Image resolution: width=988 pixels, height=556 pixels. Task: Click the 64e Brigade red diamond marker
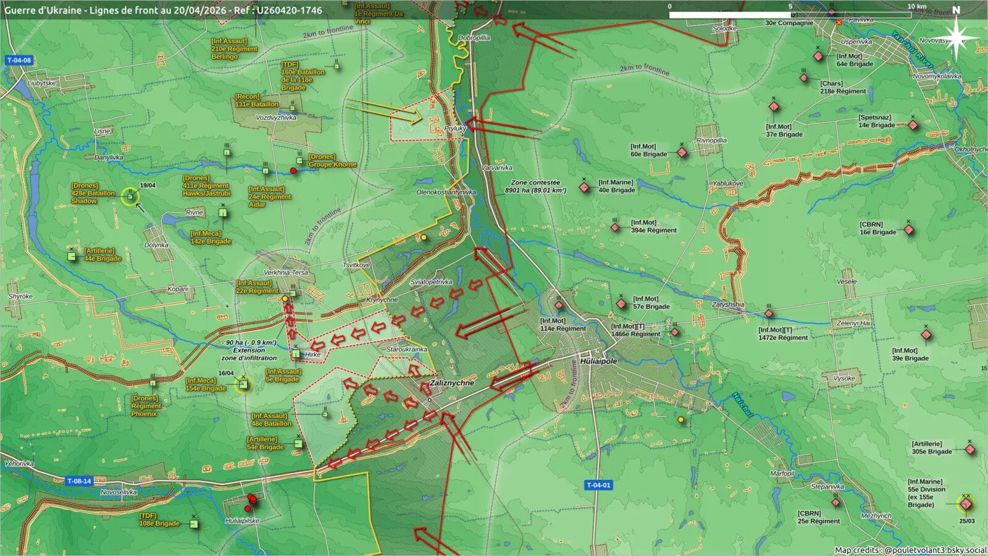point(818,56)
